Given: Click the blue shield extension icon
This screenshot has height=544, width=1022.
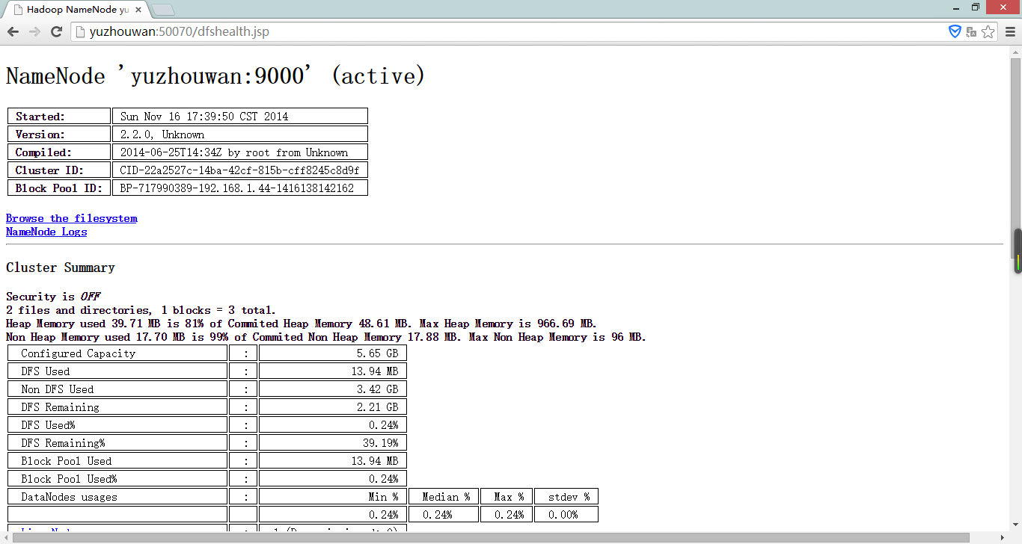Looking at the screenshot, I should [955, 31].
